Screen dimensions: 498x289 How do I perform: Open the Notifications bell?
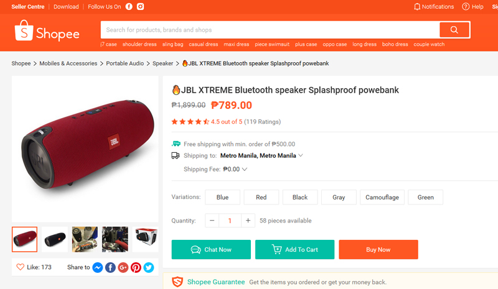click(x=417, y=7)
